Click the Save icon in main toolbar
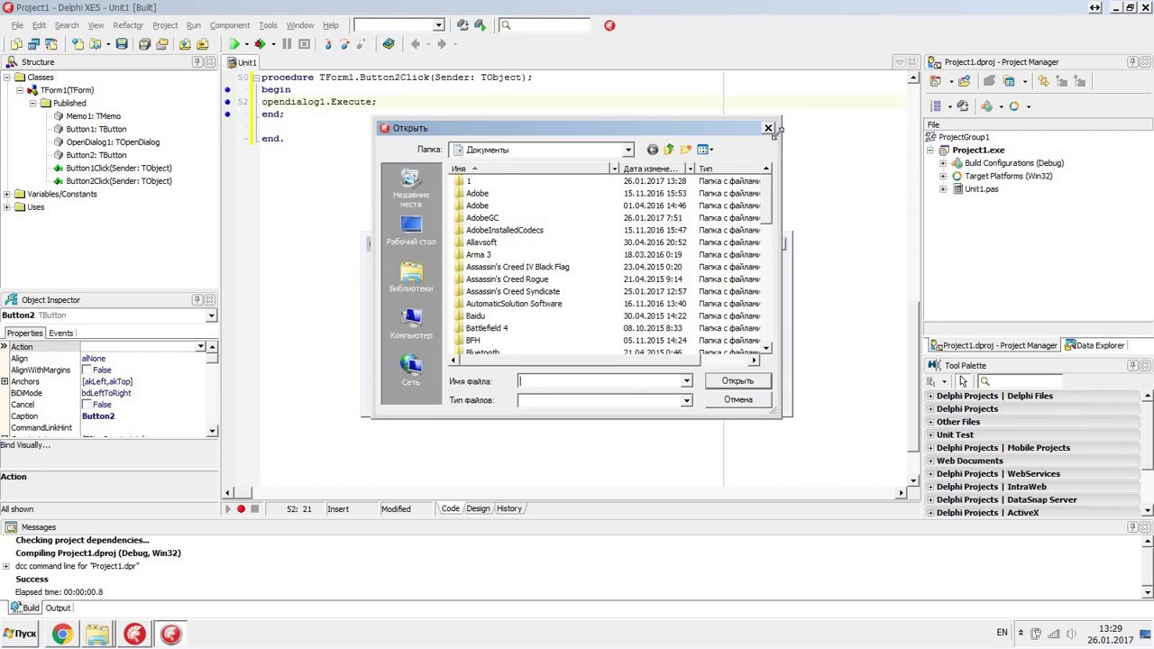Viewport: 1154px width, 649px height. coord(122,44)
